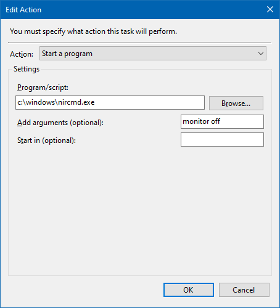This screenshot has width=280, height=308.
Task: Click the Program/script: label
Action: (43, 87)
